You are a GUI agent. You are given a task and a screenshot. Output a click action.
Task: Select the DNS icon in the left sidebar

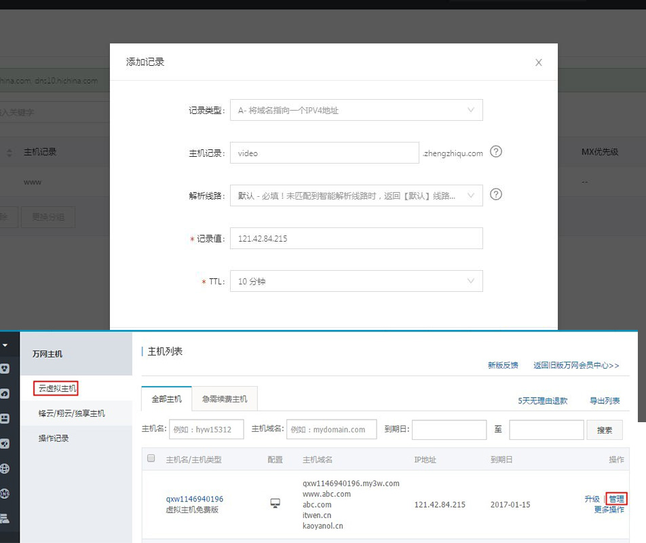click(9, 493)
